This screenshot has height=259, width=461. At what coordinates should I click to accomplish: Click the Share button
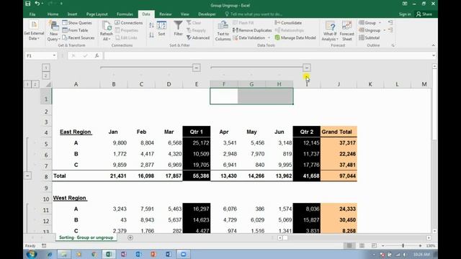click(424, 14)
